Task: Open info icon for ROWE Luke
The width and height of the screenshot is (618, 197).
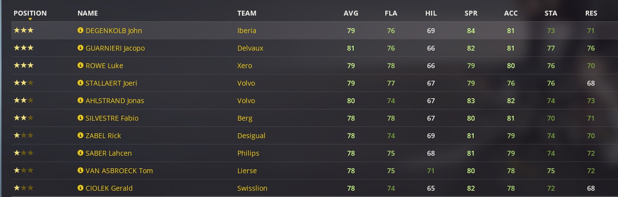Action: tap(80, 66)
